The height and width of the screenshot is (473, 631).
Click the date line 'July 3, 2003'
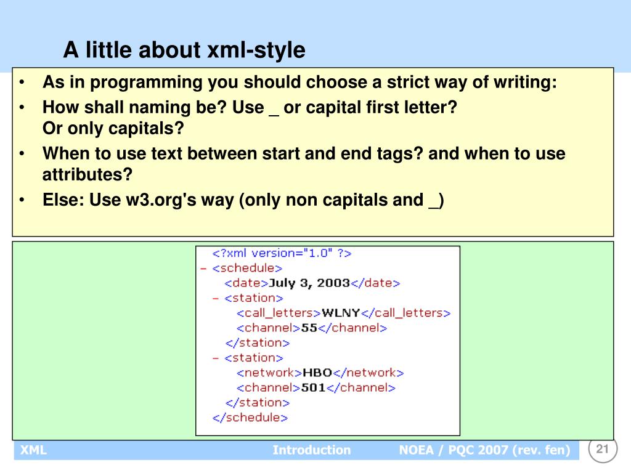(312, 283)
